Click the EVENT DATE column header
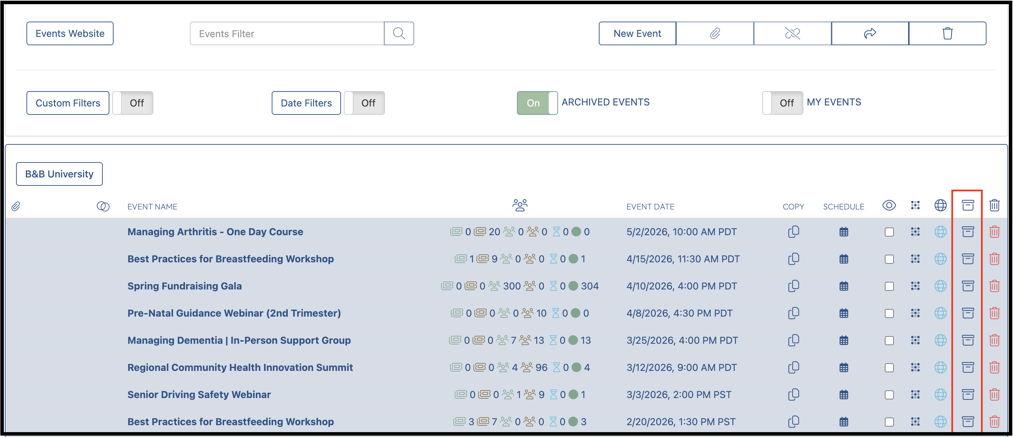The width and height of the screenshot is (1013, 437). tap(650, 207)
